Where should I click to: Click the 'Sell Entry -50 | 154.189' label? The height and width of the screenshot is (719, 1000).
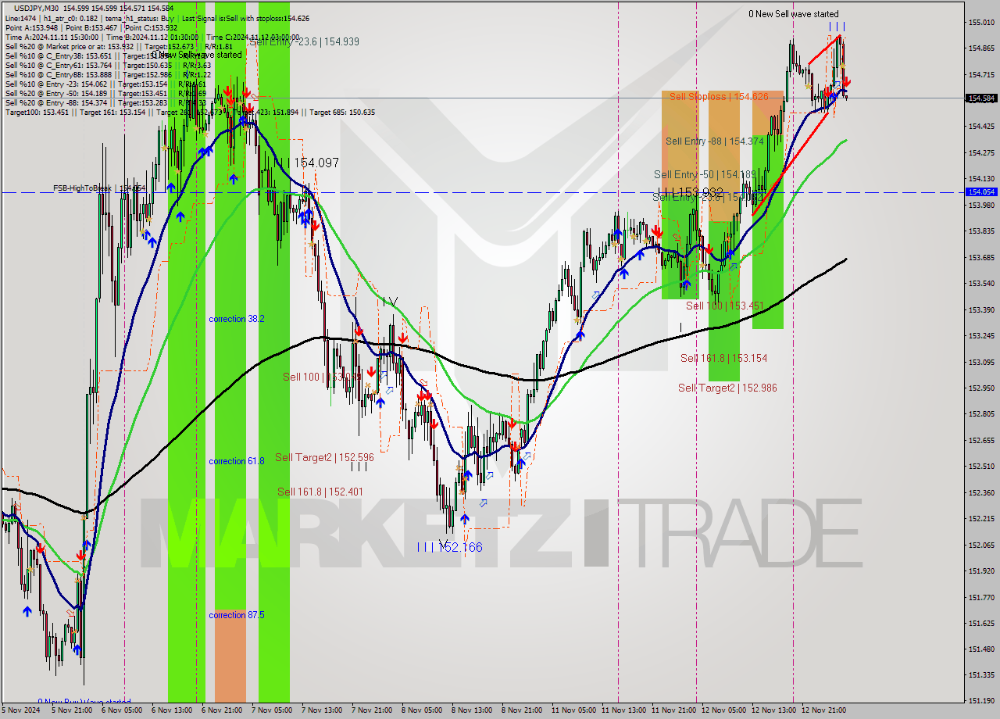[x=705, y=175]
